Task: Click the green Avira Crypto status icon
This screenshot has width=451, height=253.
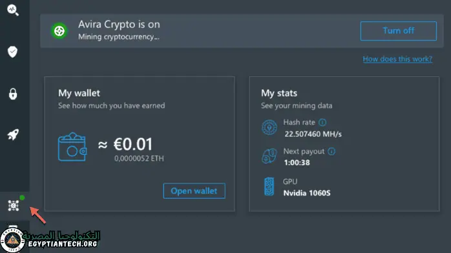Action: click(59, 31)
